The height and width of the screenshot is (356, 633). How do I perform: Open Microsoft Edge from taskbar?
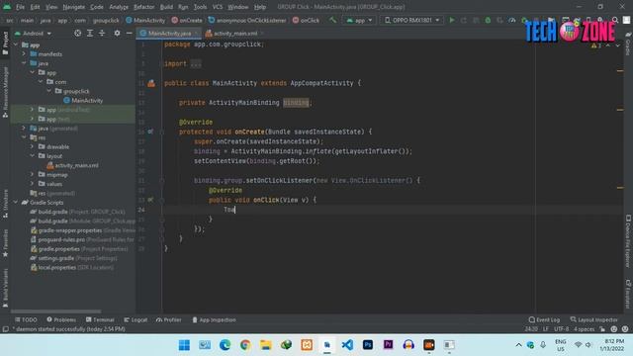click(225, 345)
